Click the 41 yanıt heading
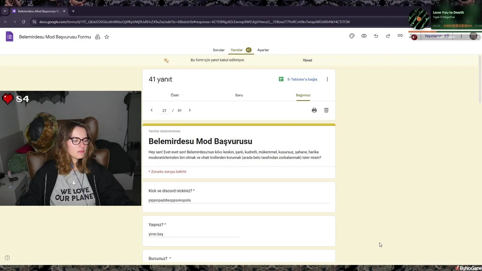This screenshot has width=482, height=271. [x=160, y=79]
